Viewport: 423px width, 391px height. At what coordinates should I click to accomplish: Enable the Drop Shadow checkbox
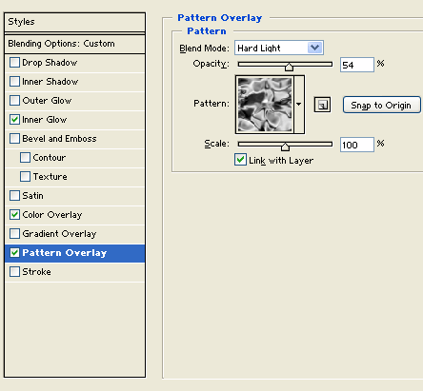tap(14, 63)
